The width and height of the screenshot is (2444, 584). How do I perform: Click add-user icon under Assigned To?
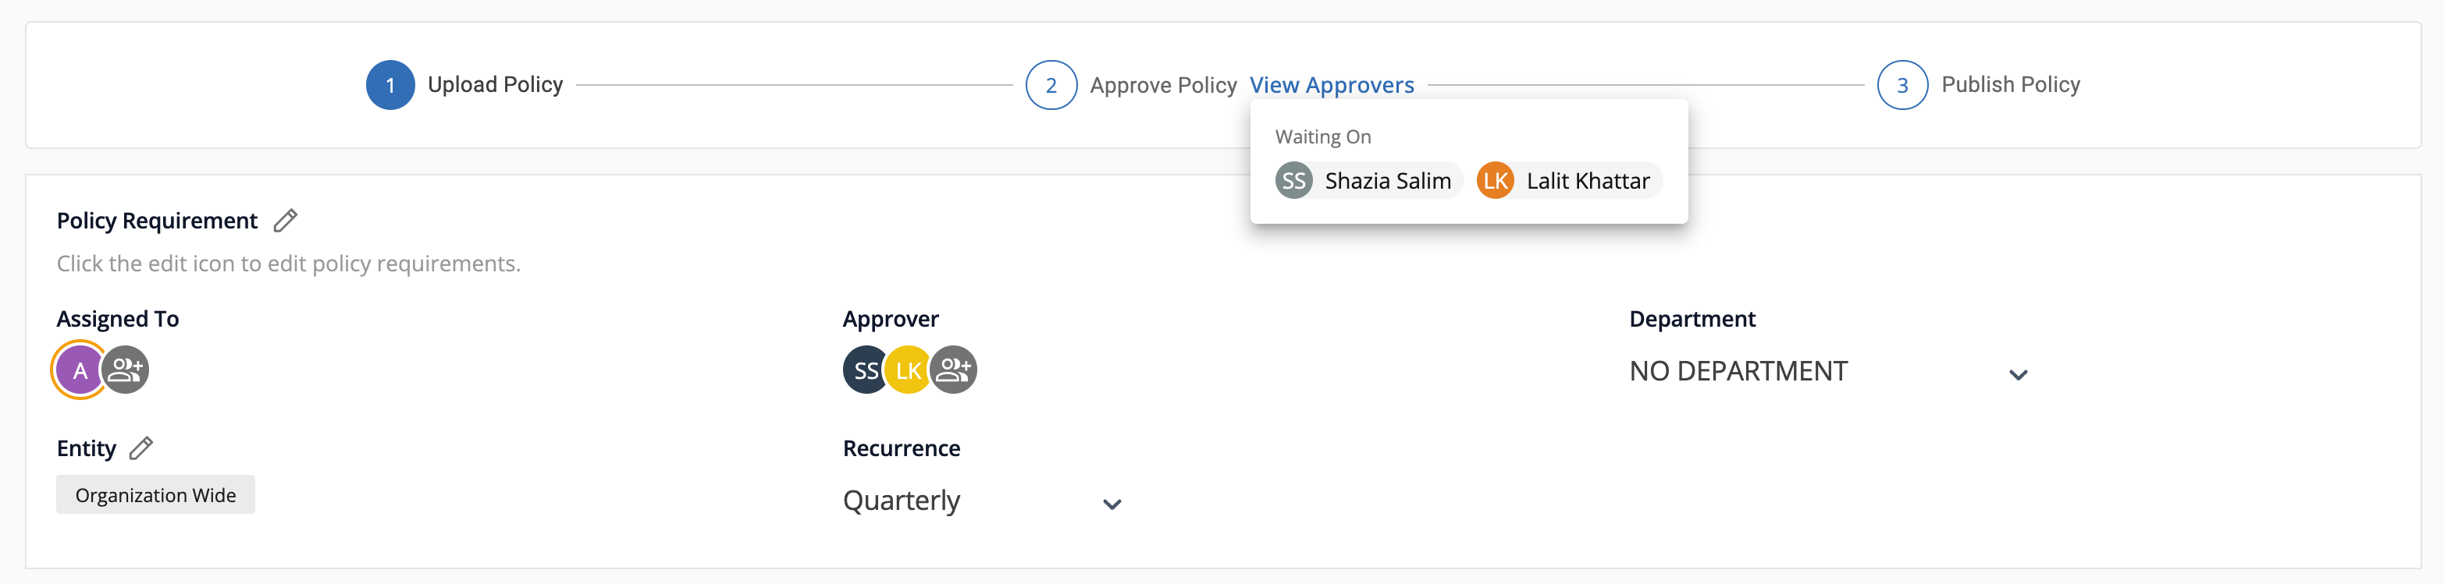[125, 370]
